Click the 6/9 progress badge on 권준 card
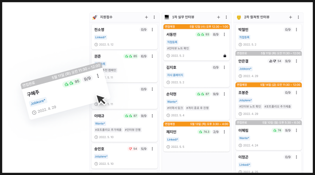The image size is (315, 175). pos(144,56)
